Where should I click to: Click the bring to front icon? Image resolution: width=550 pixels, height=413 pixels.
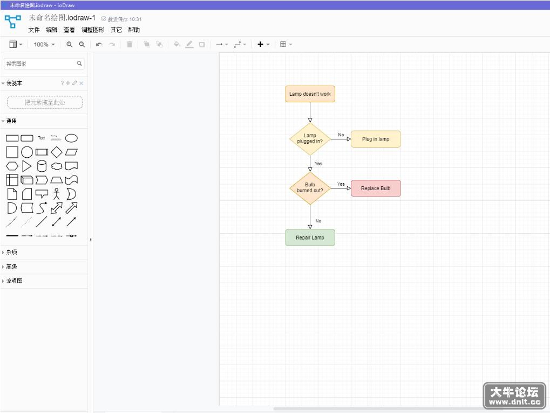147,45
